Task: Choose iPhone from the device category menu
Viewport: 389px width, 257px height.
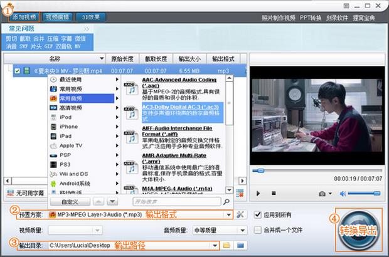Action: tap(69, 127)
